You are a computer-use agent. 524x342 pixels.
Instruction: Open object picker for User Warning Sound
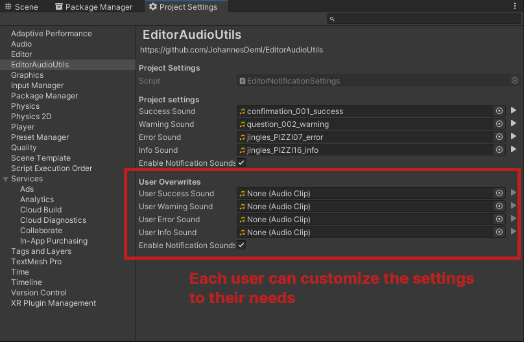(499, 206)
